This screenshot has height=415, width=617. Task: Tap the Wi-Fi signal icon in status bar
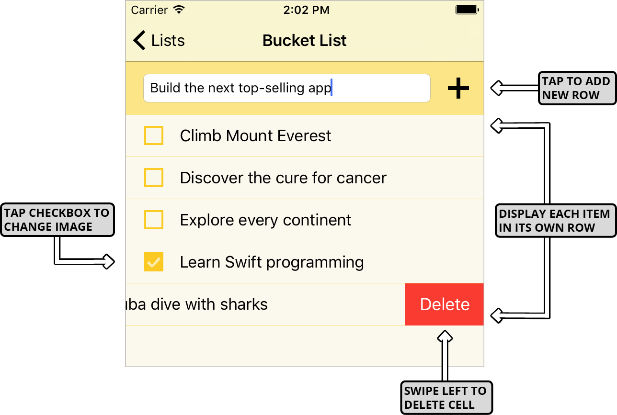(x=179, y=9)
